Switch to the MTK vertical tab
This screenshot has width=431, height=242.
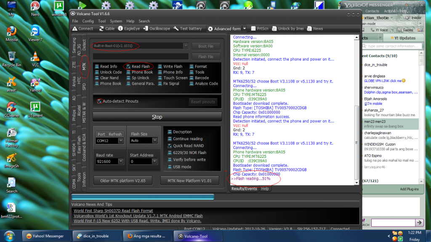tap(84, 66)
